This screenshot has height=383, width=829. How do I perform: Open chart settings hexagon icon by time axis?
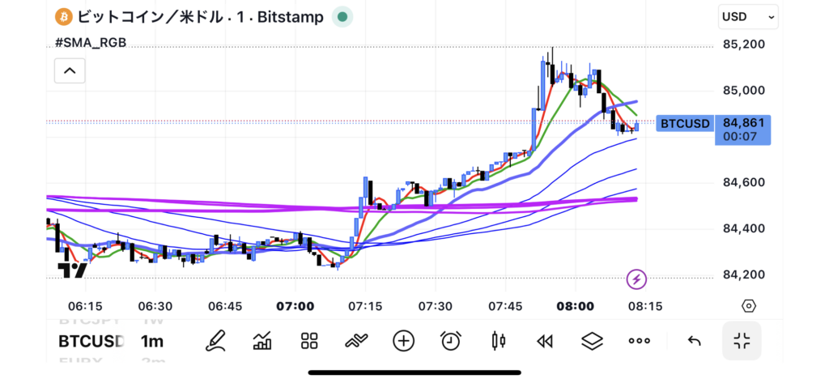pyautogui.click(x=749, y=306)
